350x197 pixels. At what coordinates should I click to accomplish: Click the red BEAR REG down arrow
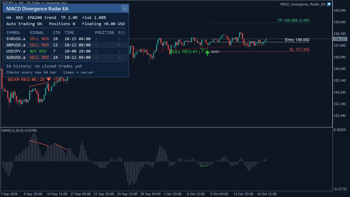pyautogui.click(x=48, y=79)
